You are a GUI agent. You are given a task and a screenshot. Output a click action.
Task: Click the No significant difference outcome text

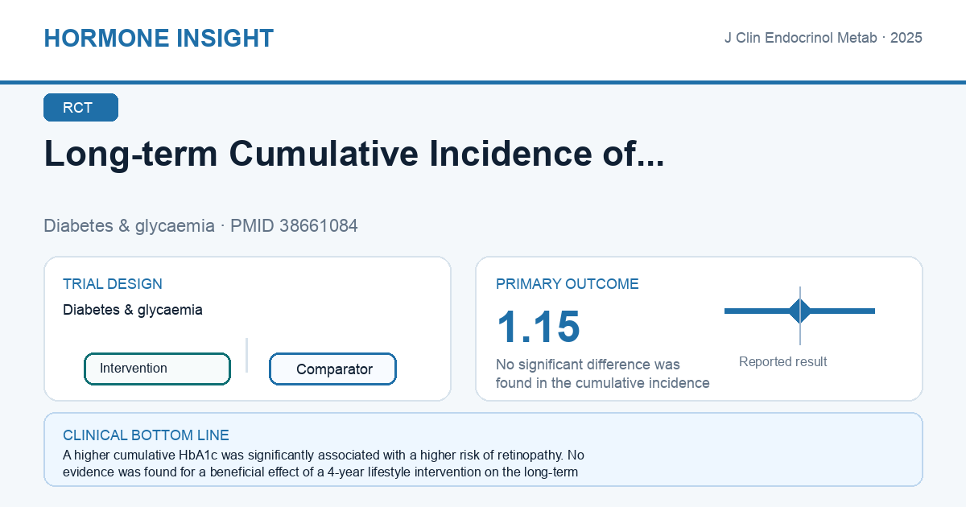(603, 374)
